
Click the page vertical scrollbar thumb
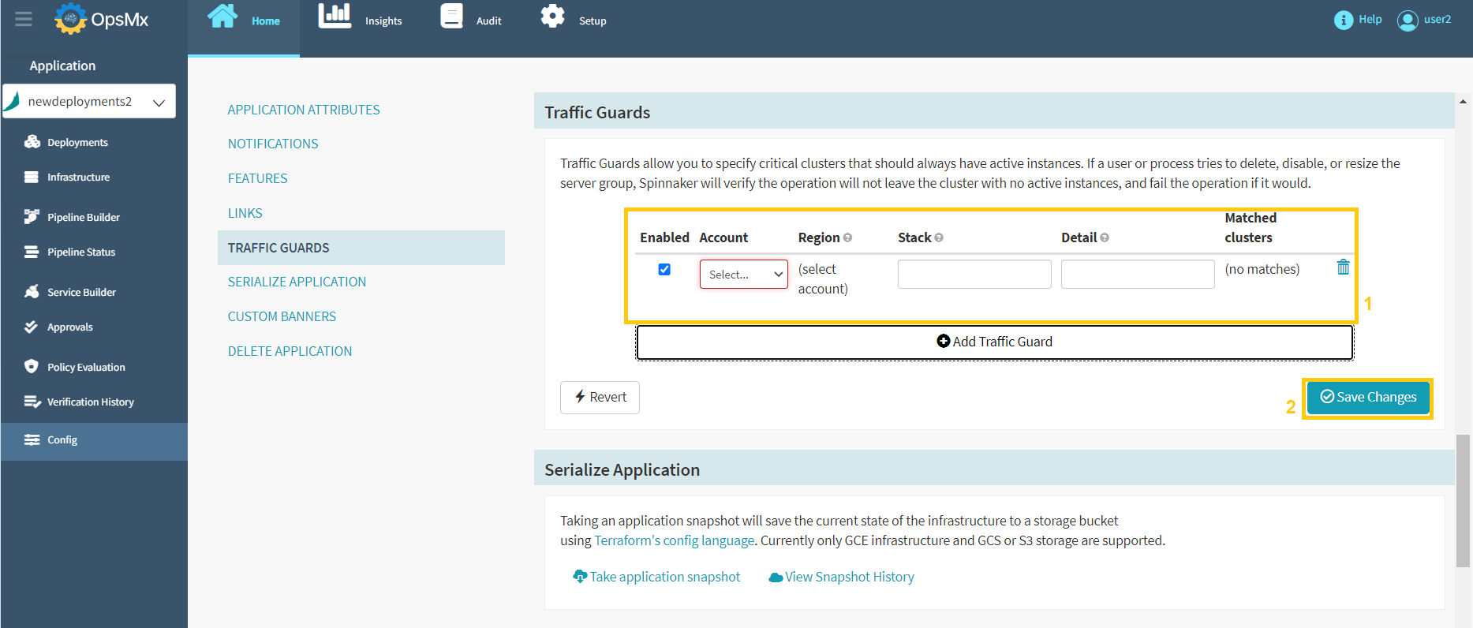coord(1463,499)
